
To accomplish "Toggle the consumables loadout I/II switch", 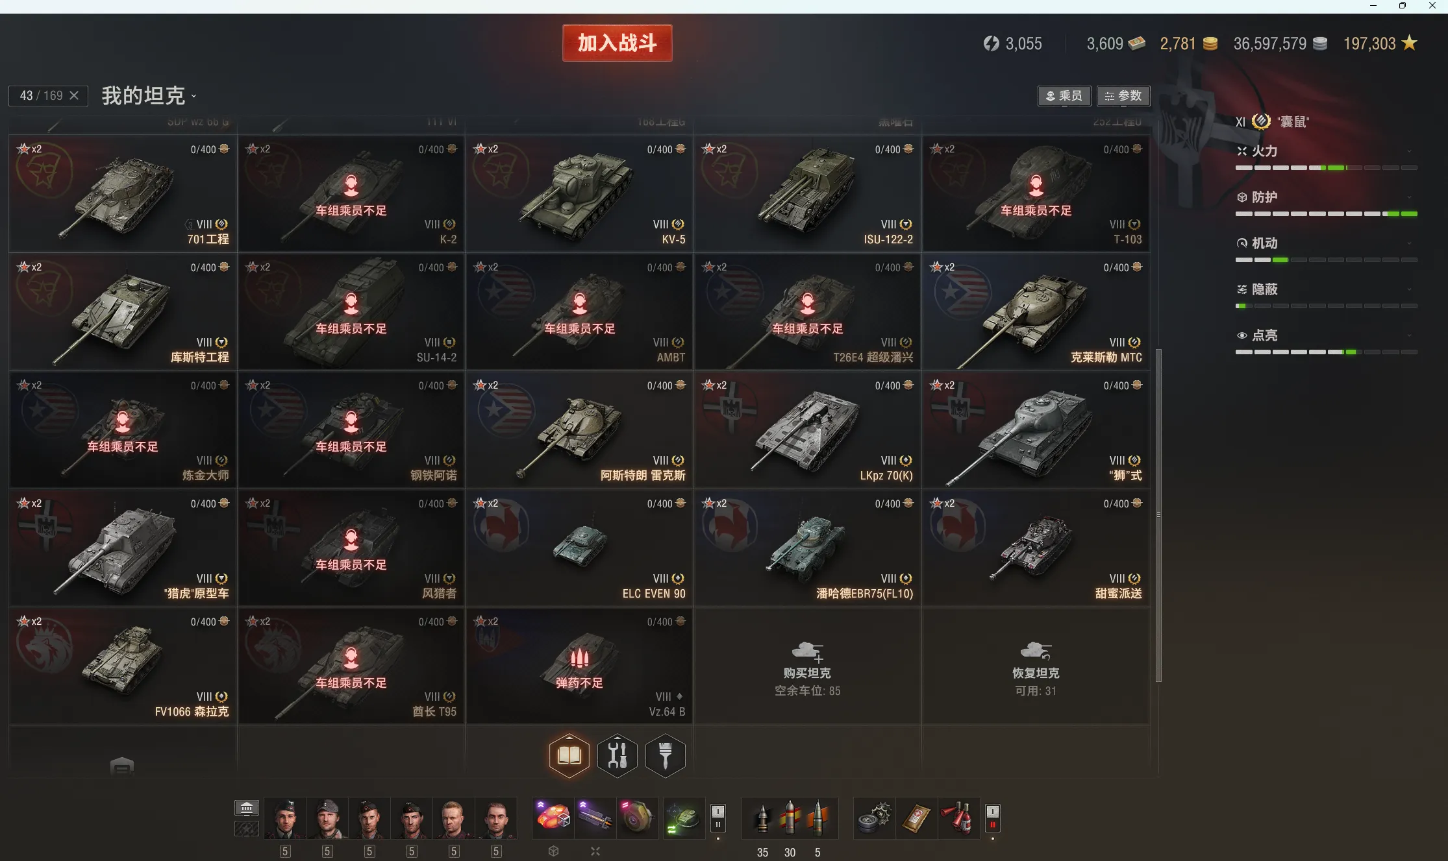I will 992,818.
